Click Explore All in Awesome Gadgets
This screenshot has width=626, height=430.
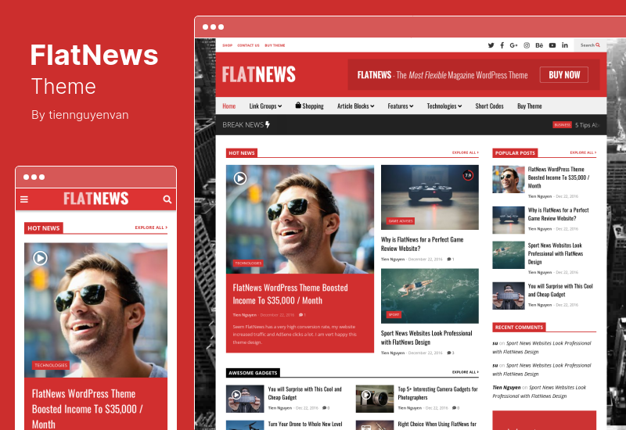(465, 372)
